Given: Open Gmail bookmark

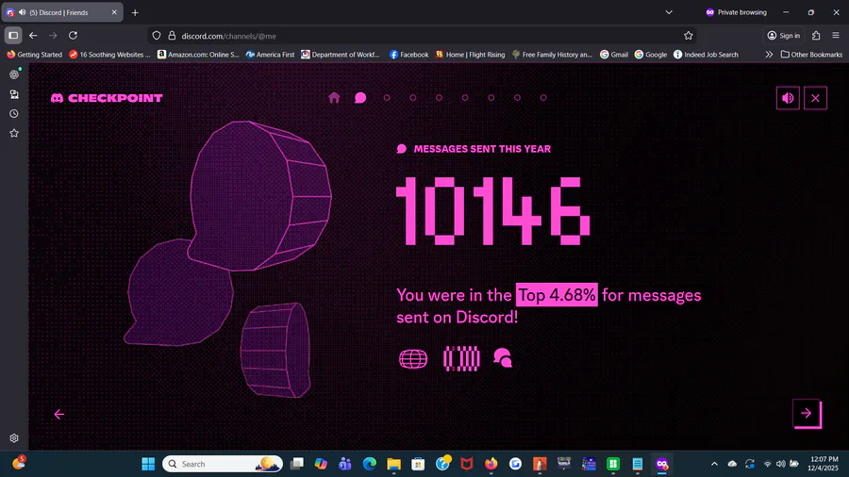Looking at the screenshot, I should point(614,55).
